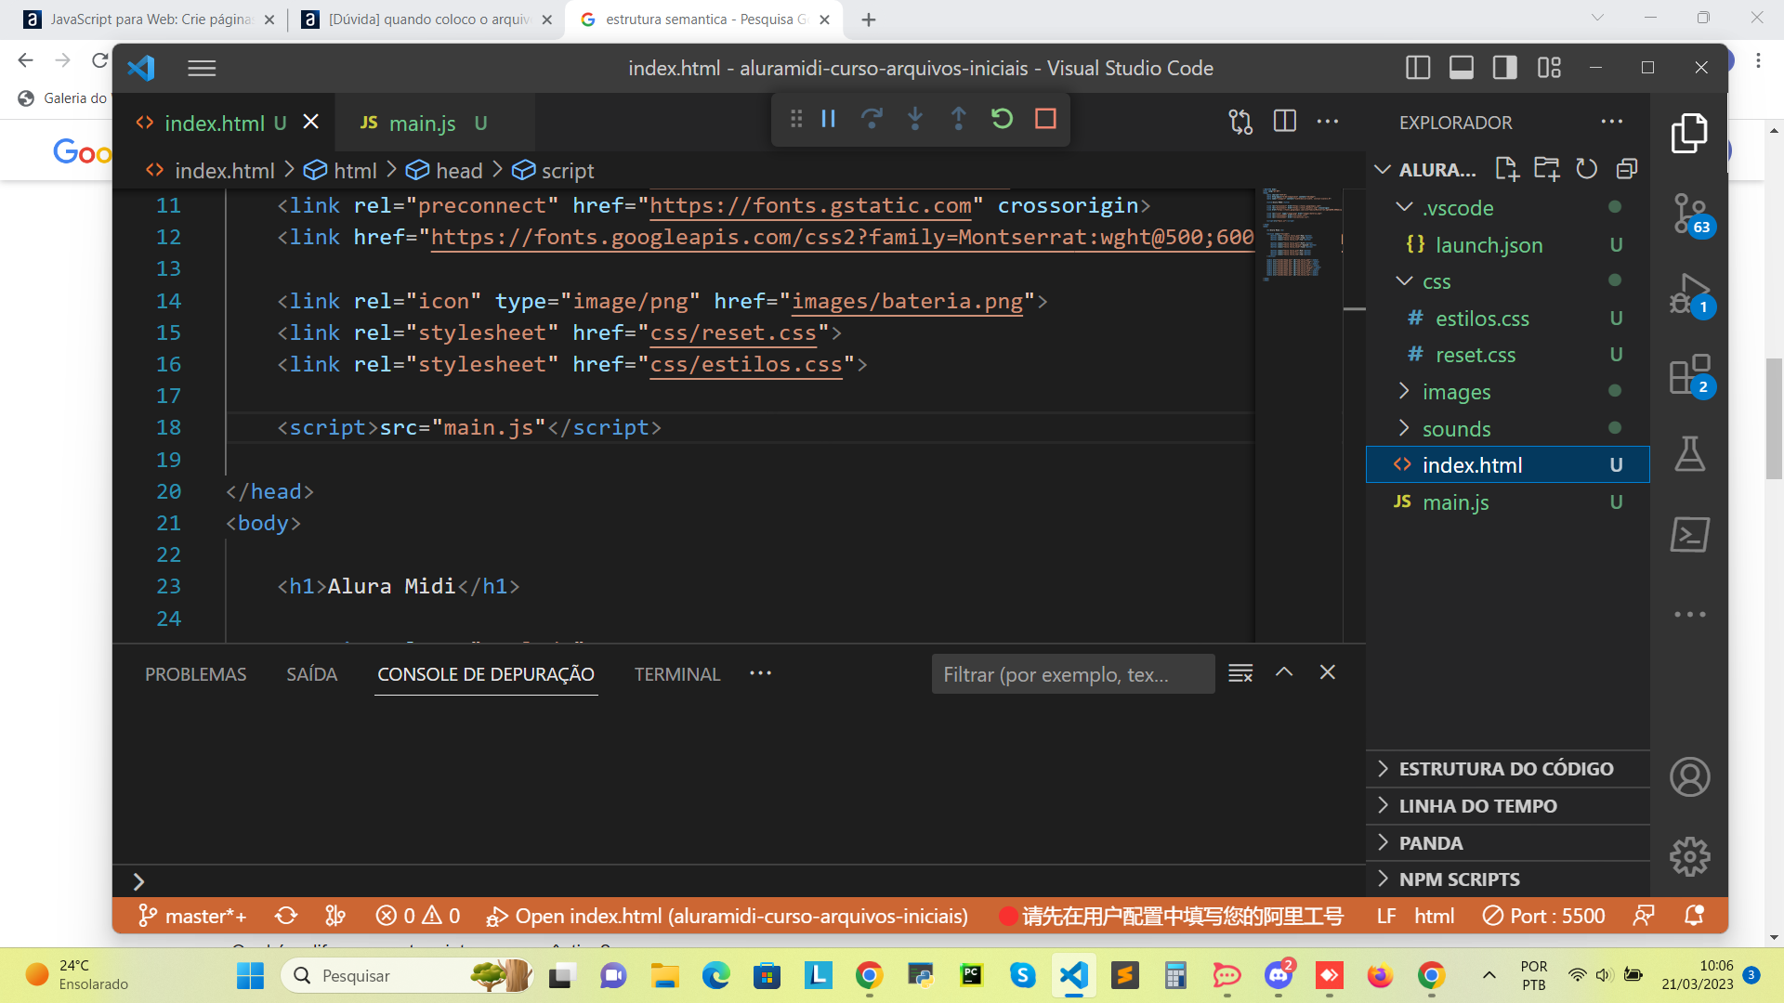Expand PANDA section

pos(1507,842)
